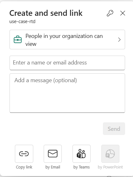Select the Copy link chain icon

24,154
